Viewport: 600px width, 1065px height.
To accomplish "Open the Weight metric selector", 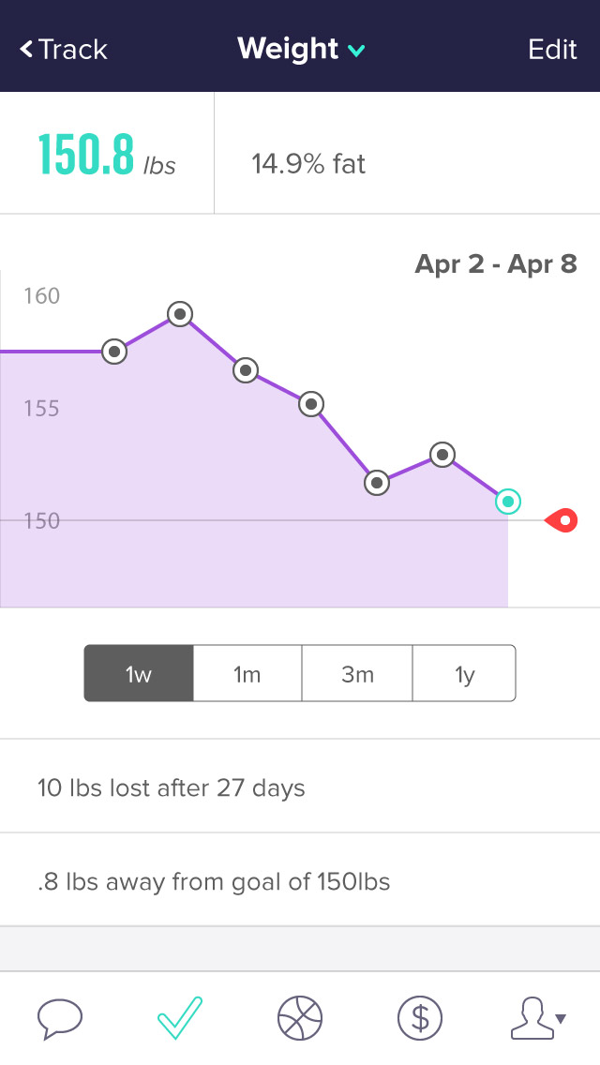I will tap(301, 49).
